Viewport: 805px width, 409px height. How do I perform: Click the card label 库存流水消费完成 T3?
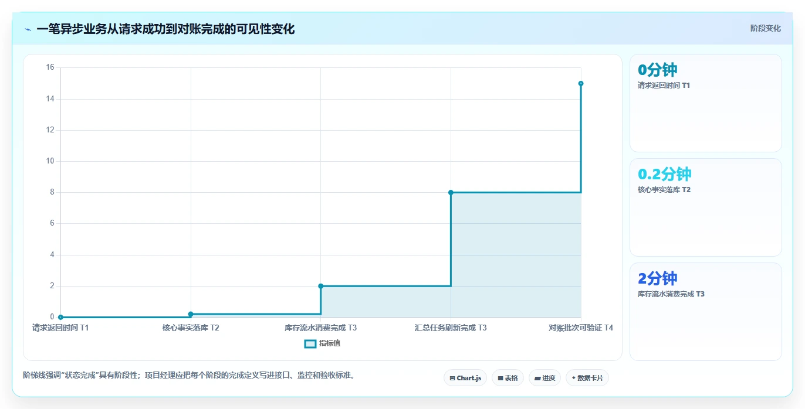click(x=671, y=294)
